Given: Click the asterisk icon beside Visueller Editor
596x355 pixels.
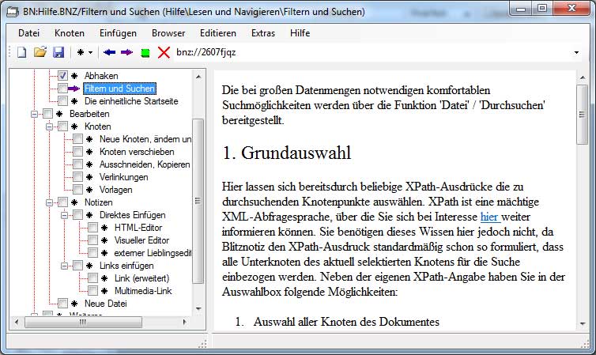Looking at the screenshot, I should pos(104,240).
